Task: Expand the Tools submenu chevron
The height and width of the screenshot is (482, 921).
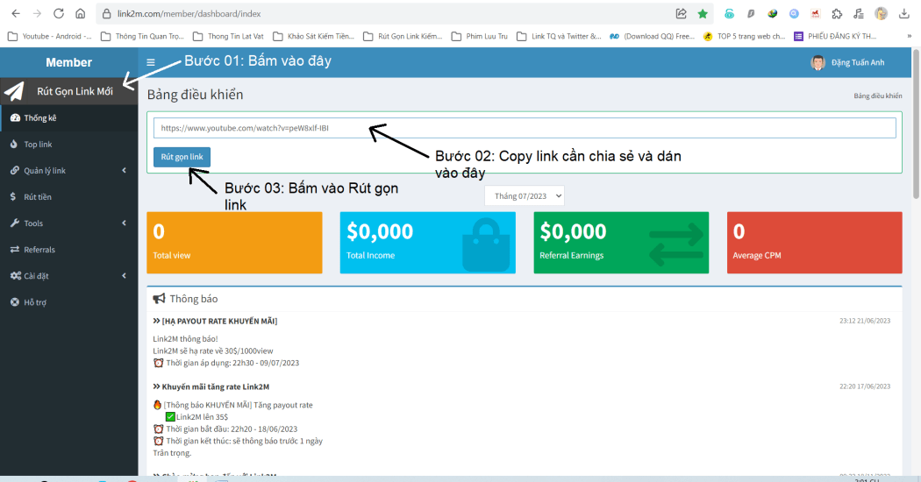Action: [x=124, y=223]
